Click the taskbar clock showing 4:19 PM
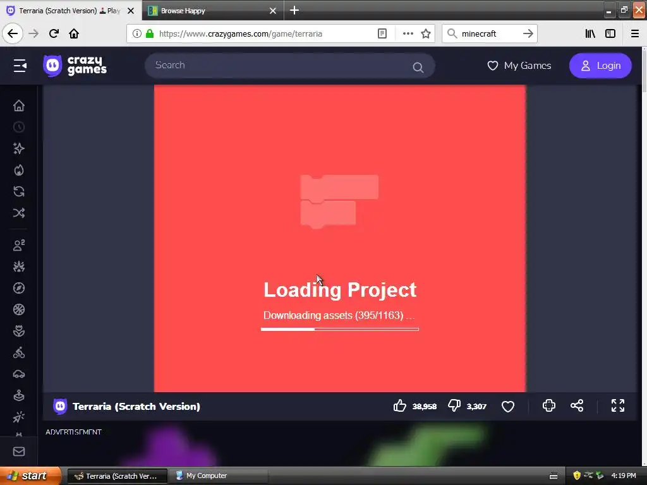 [624, 476]
